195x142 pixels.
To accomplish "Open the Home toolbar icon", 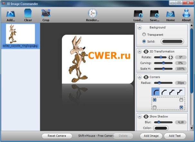I will tap(171, 14).
